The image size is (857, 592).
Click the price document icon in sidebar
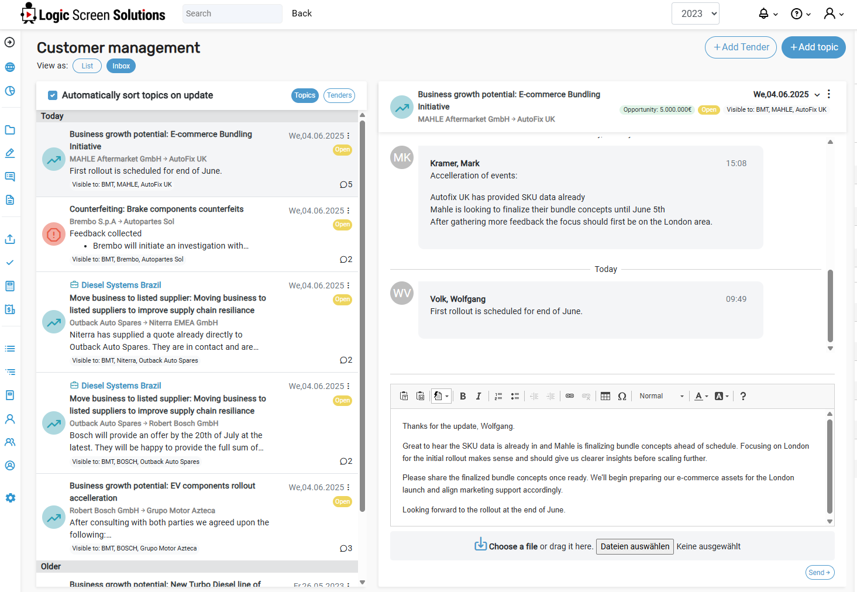point(10,309)
